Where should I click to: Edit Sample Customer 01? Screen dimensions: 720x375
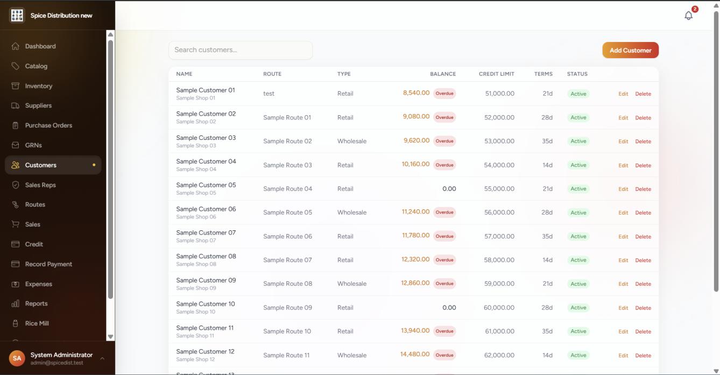[623, 94]
